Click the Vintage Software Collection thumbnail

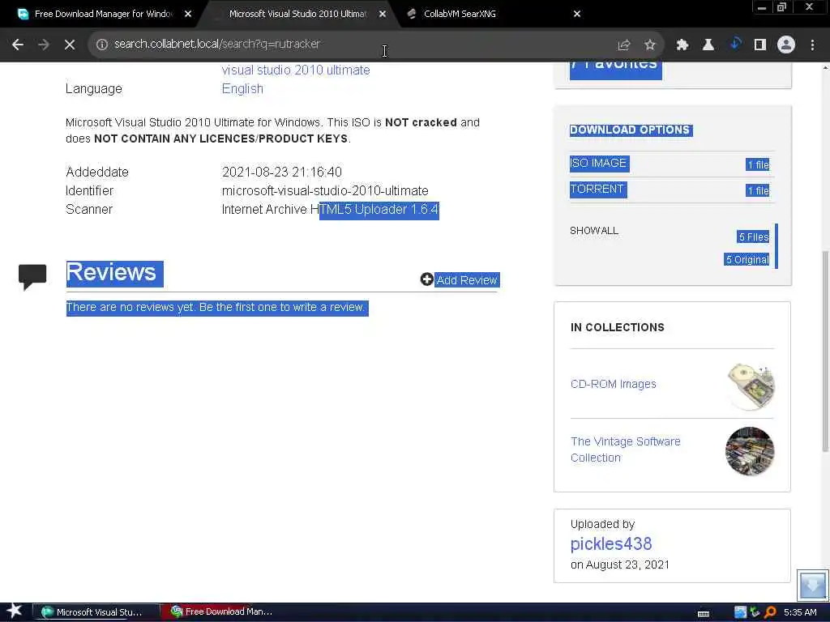[x=750, y=451]
